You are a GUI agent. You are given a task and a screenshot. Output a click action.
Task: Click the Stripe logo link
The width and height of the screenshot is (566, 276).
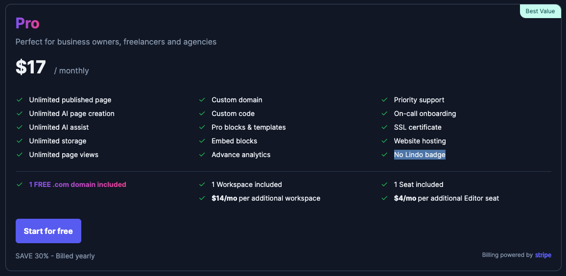(x=543, y=255)
